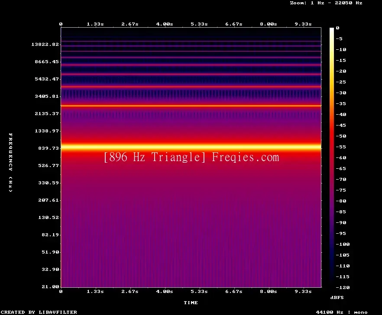This screenshot has height=315, width=382.
Task: Click the 32.90 frequency label
Action: (50, 269)
